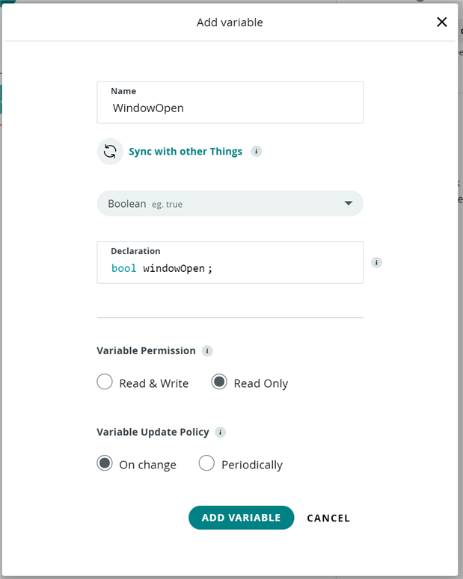463x579 pixels.
Task: Choose On change update policy
Action: [x=105, y=463]
